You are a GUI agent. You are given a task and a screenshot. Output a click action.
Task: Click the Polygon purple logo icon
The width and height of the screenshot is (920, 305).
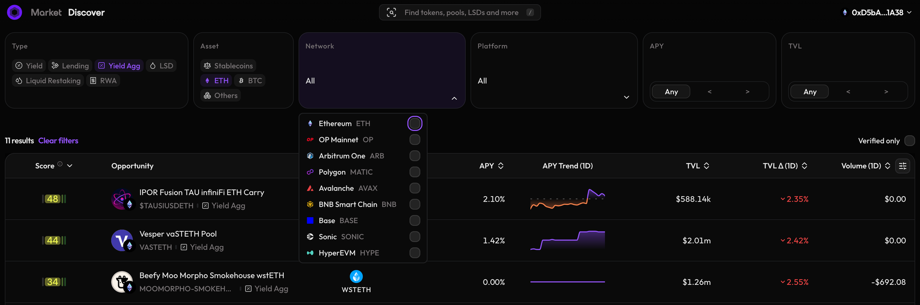(310, 172)
